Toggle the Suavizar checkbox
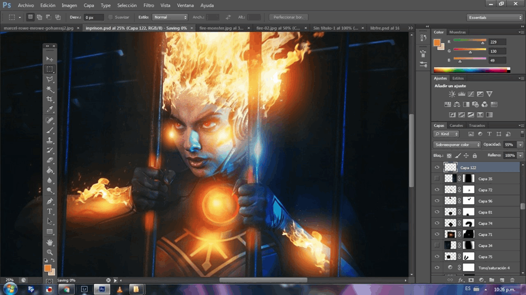526x295 pixels. [x=110, y=17]
